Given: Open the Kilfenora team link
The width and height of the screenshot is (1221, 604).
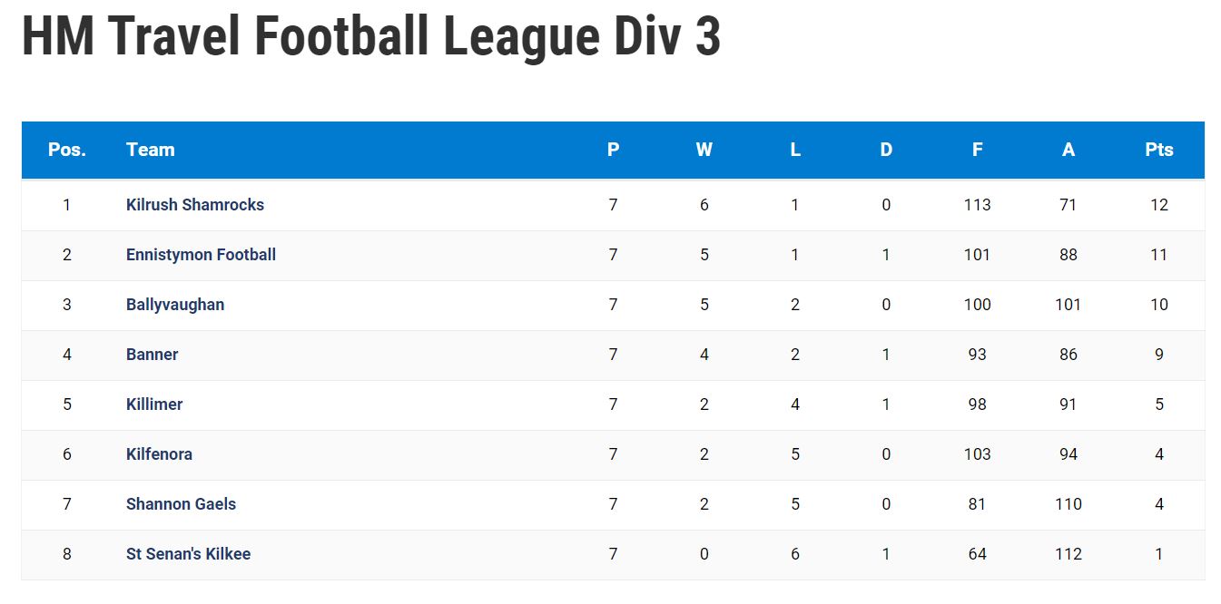Looking at the screenshot, I should click(x=159, y=454).
